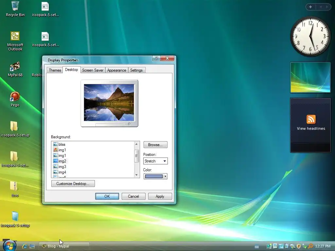Click the taskbar clock showing 12:27 PM
Screen dimensions: 335x251
coord(323,246)
